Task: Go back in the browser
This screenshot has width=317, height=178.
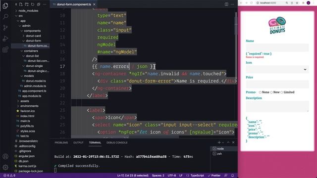Action: (241, 3)
